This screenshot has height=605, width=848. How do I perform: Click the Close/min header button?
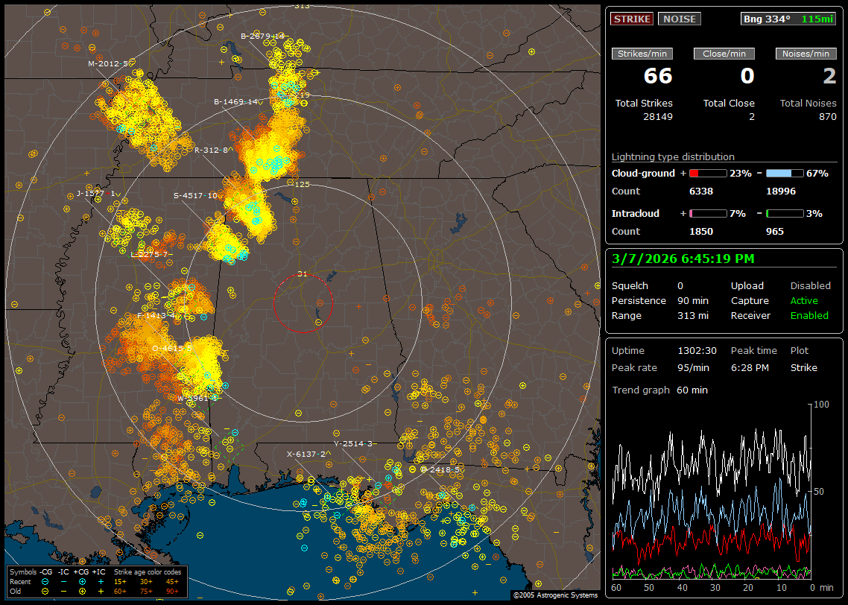coord(724,54)
